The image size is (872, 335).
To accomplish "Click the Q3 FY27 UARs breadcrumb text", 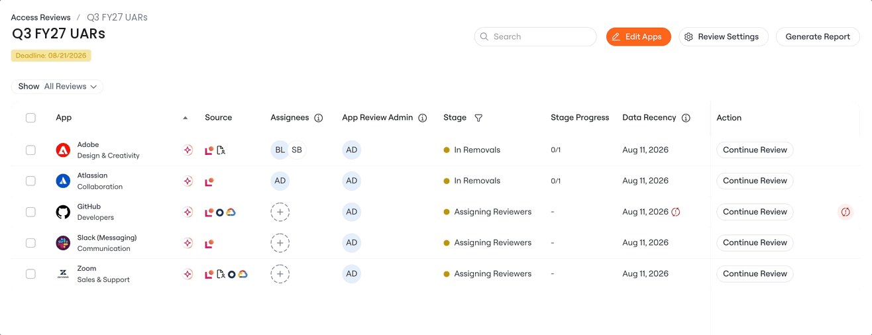I will [x=117, y=17].
